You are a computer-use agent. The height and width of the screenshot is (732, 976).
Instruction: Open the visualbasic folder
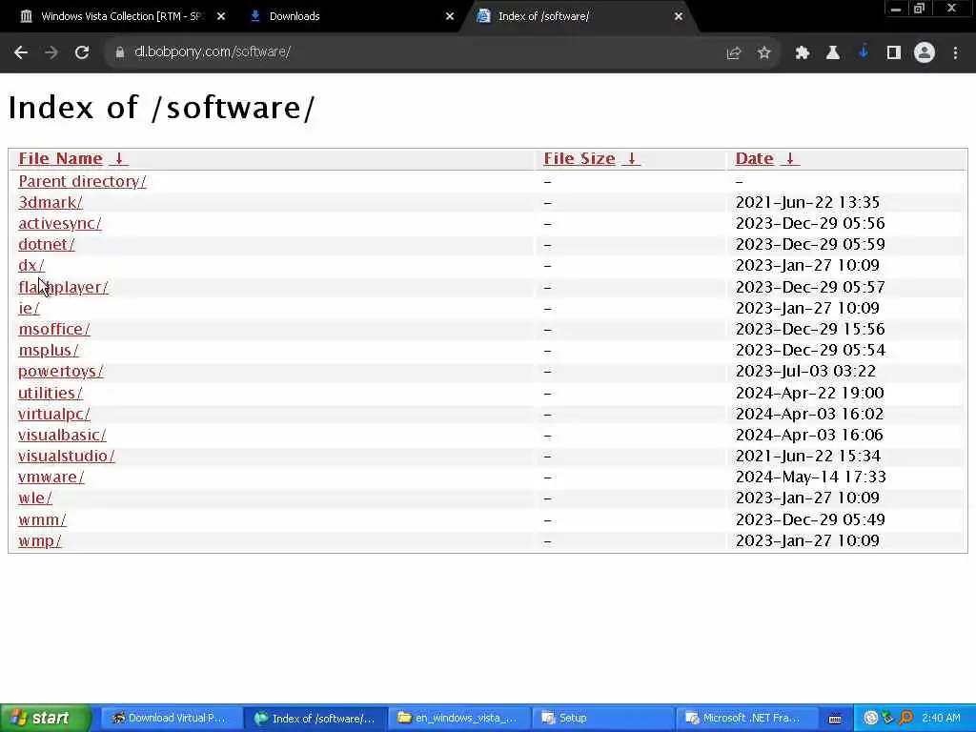point(62,435)
